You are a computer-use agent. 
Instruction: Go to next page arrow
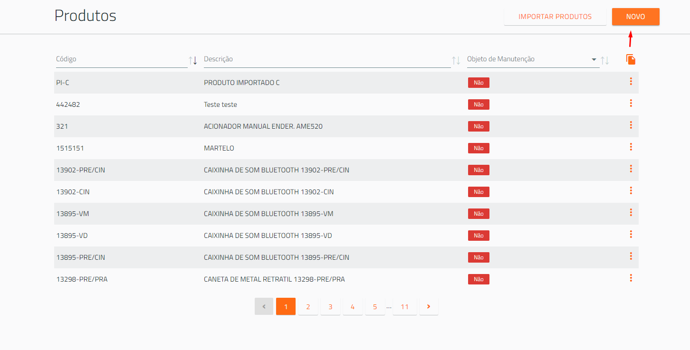tap(429, 306)
